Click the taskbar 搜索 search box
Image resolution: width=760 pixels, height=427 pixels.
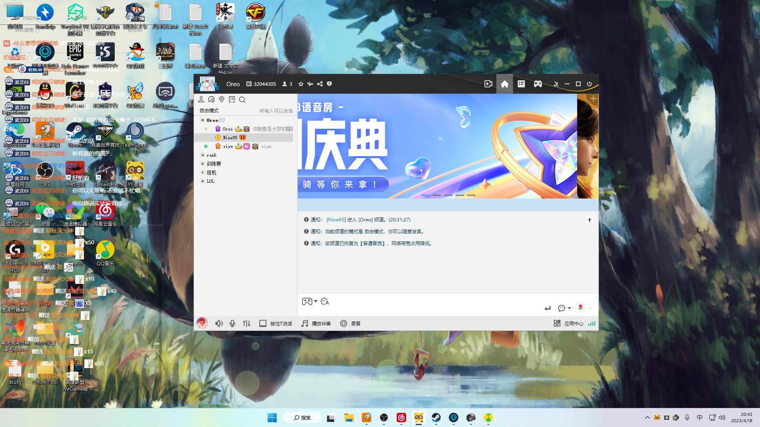click(302, 418)
